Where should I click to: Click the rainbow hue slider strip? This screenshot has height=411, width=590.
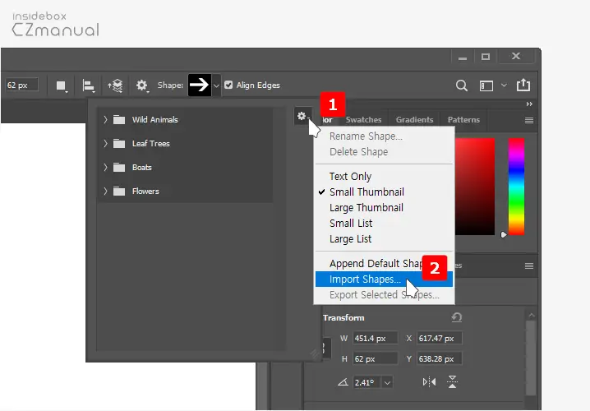click(516, 185)
